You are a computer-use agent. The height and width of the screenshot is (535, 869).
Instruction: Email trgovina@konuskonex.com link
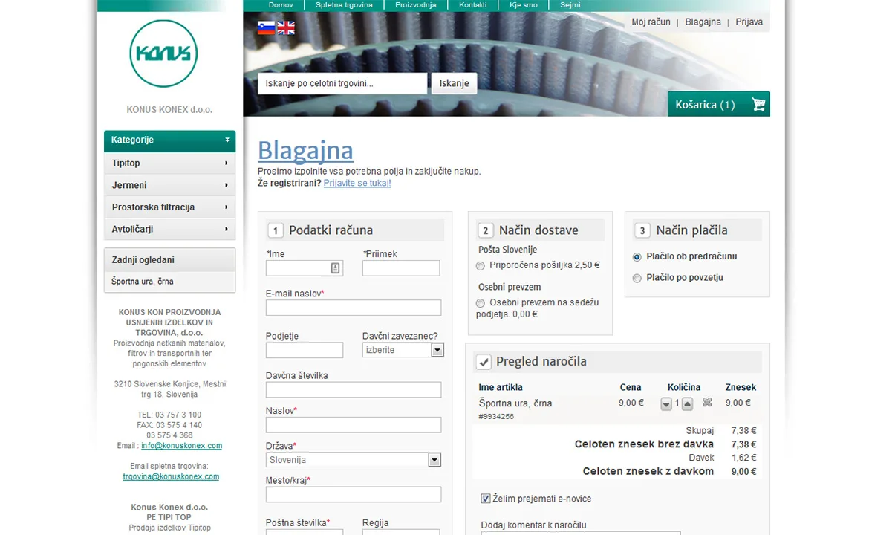coord(172,476)
